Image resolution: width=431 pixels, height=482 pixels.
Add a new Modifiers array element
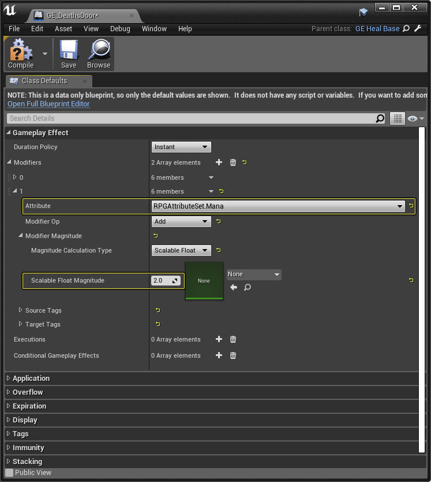(219, 162)
